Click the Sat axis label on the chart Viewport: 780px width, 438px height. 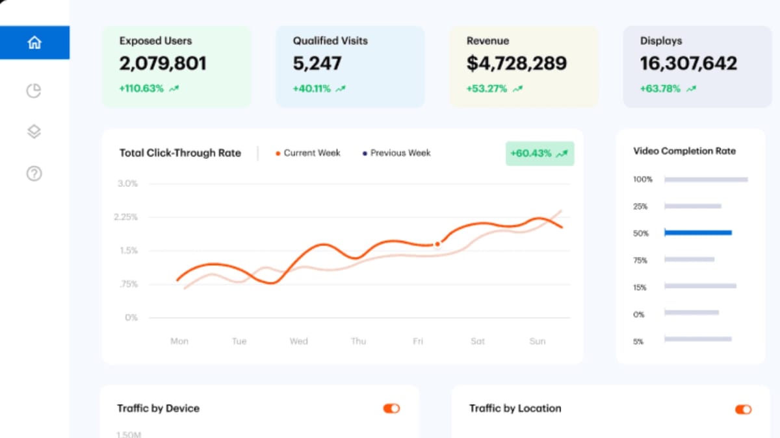click(x=477, y=341)
